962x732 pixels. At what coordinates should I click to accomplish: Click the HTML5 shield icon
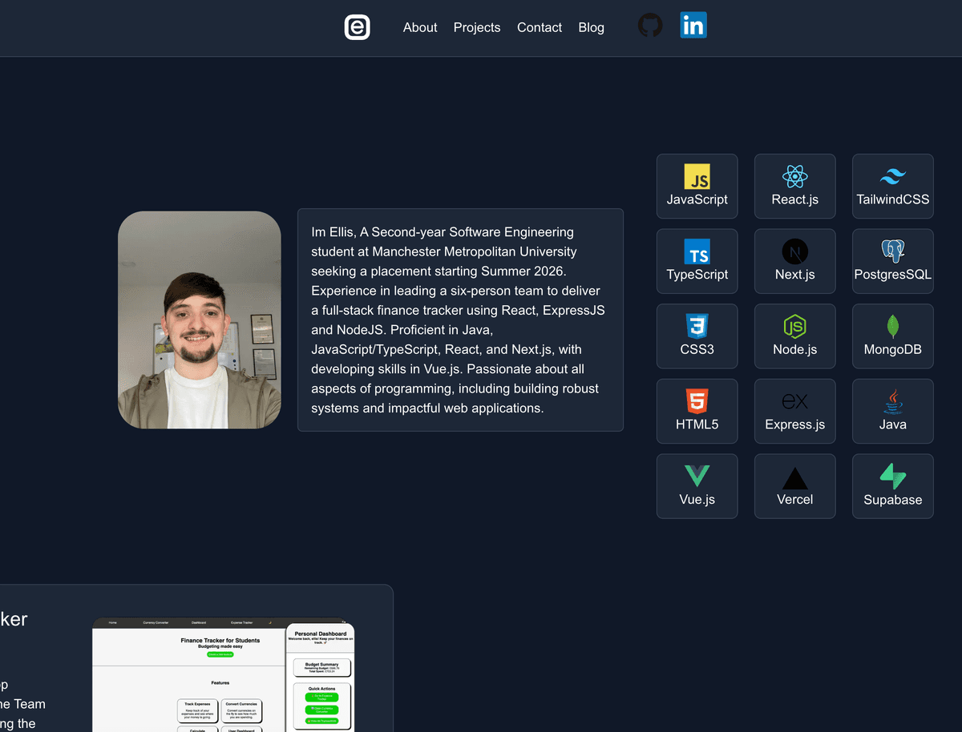tap(697, 402)
